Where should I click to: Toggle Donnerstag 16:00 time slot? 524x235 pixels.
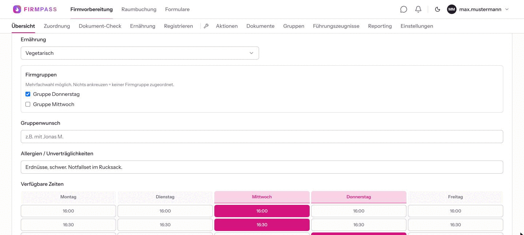coord(359,211)
